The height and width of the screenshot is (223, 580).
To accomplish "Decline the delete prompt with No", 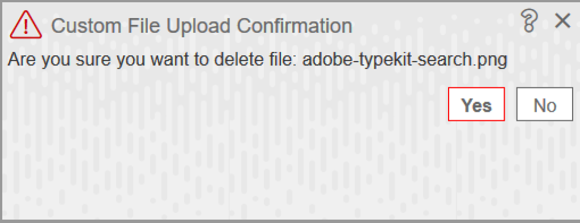I will click(544, 104).
